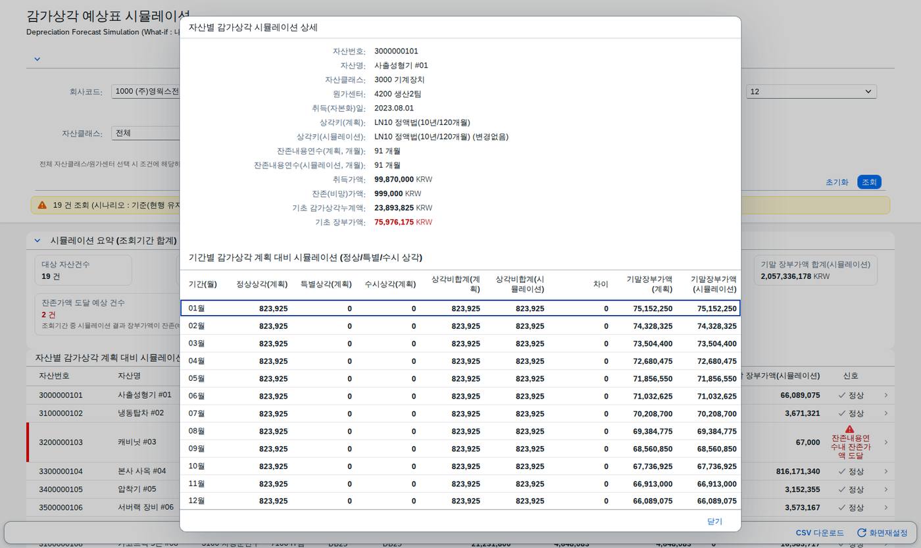
Task: Collapse the 시뮬레이션 요약 section chevron
Action: pos(37,241)
